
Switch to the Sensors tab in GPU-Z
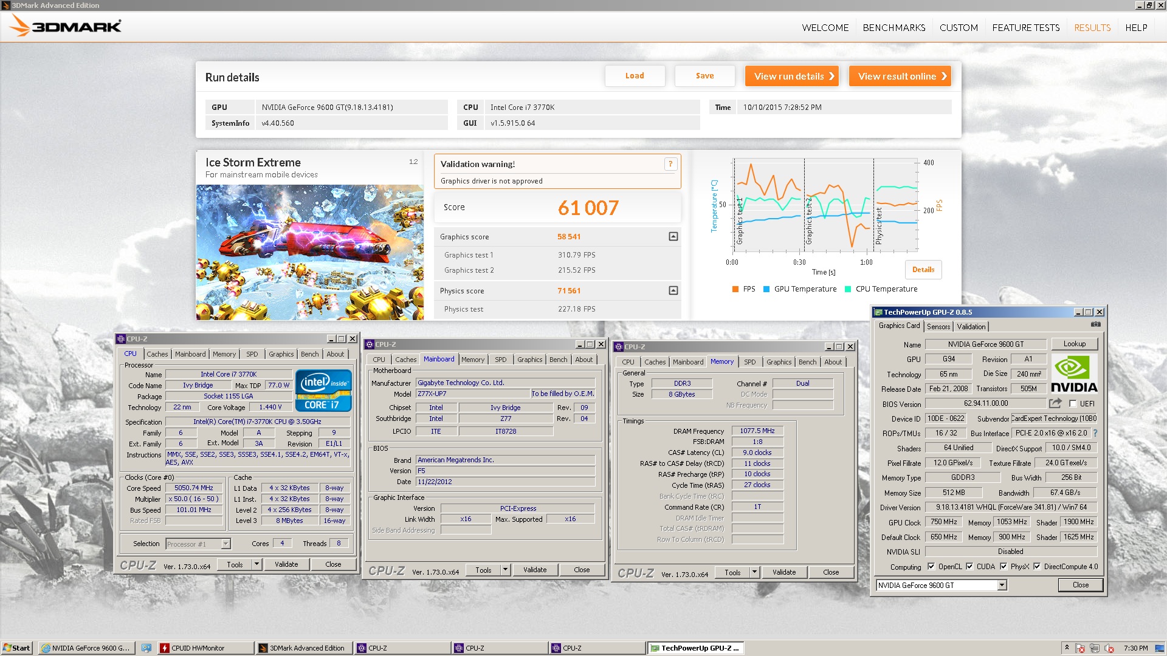point(938,327)
